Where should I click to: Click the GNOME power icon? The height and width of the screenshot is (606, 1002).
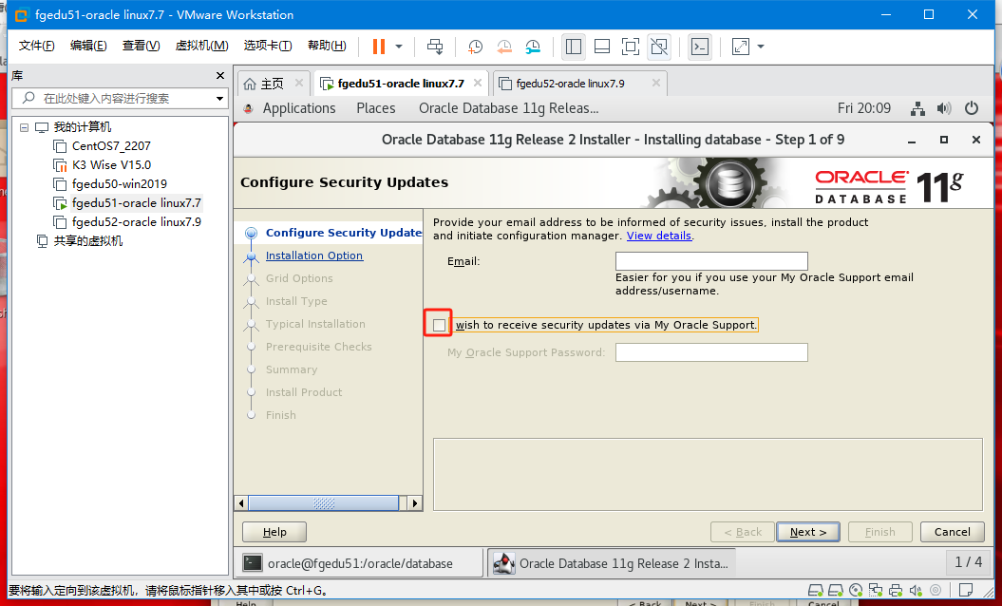[972, 108]
